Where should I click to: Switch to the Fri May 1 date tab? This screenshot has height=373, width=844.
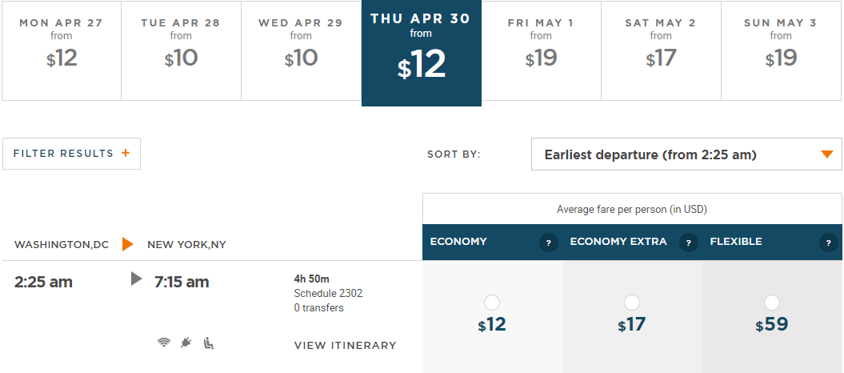tap(541, 50)
